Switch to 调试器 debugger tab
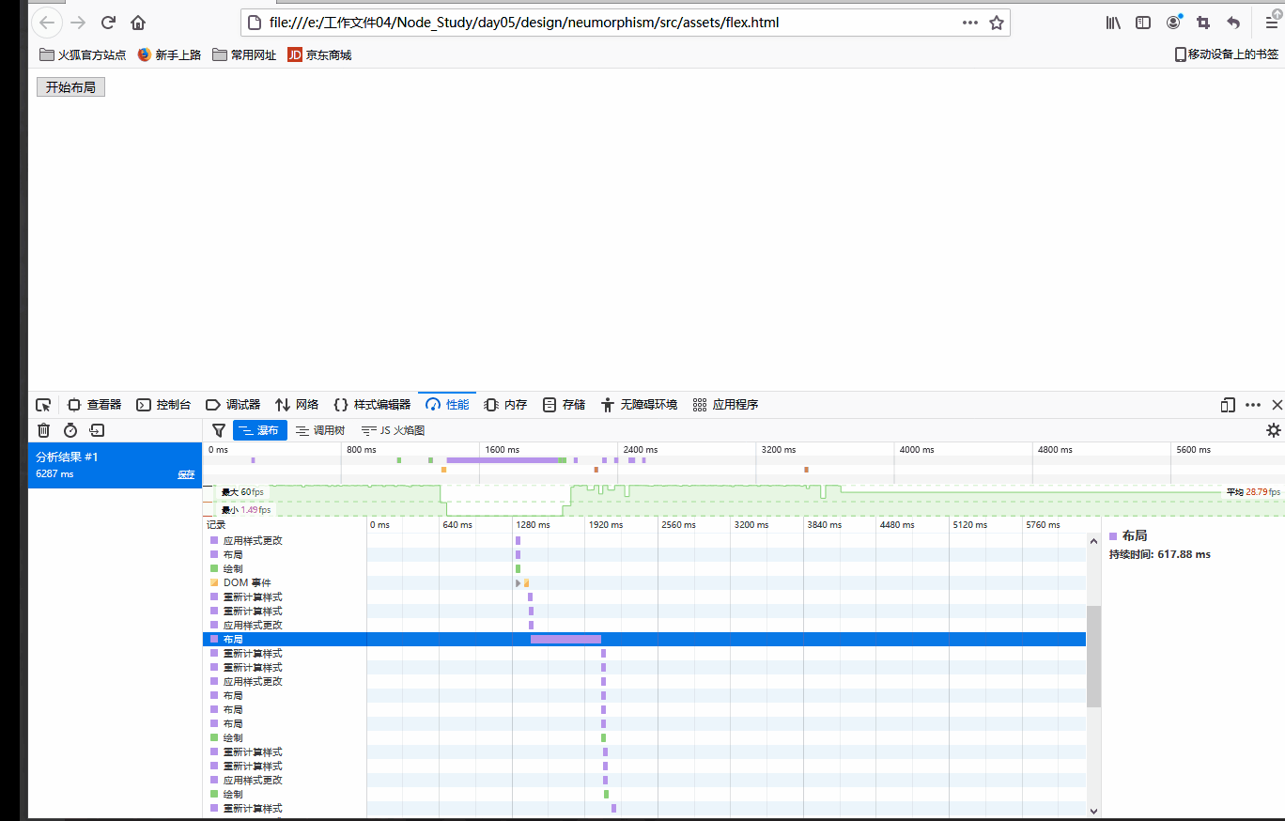Viewport: 1285px width, 821px height. [234, 405]
